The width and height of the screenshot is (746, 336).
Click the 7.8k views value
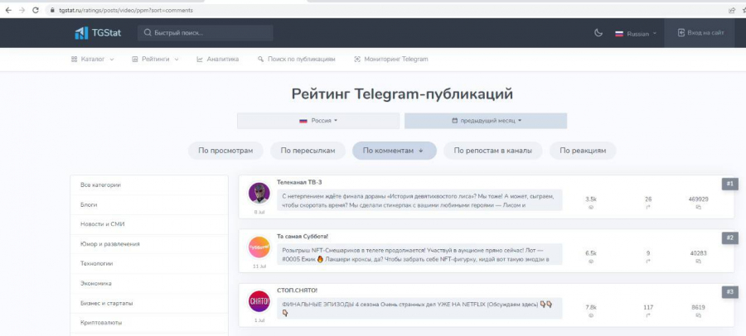pos(591,308)
